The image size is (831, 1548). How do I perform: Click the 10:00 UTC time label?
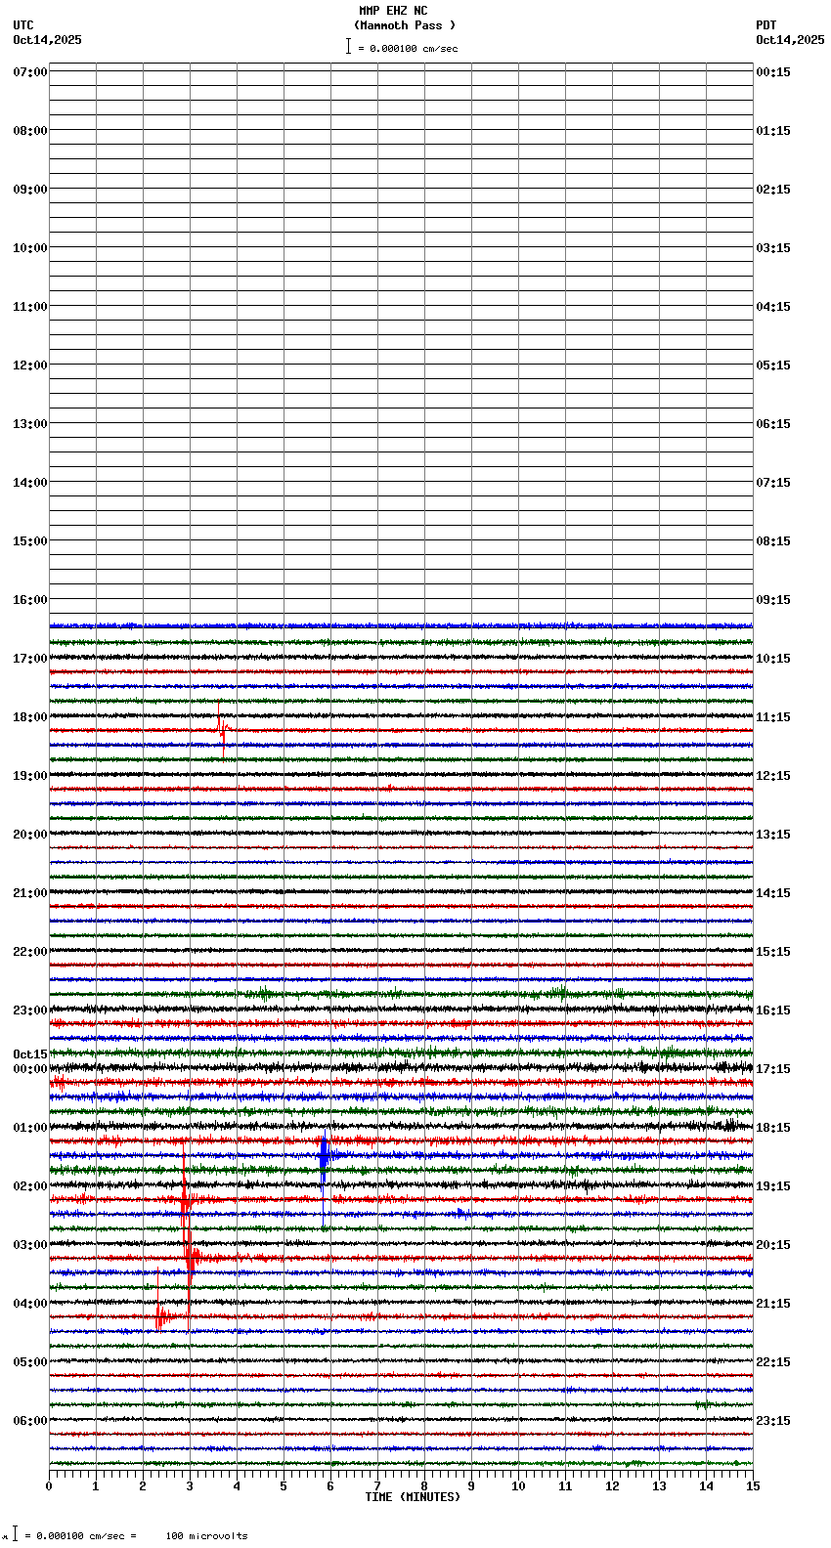pos(30,248)
